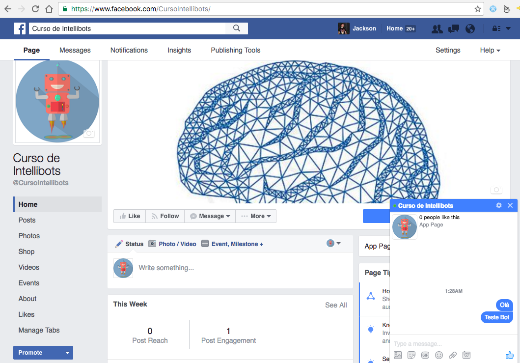Open sticker picker in chat composer
Image resolution: width=520 pixels, height=363 pixels.
[411, 355]
